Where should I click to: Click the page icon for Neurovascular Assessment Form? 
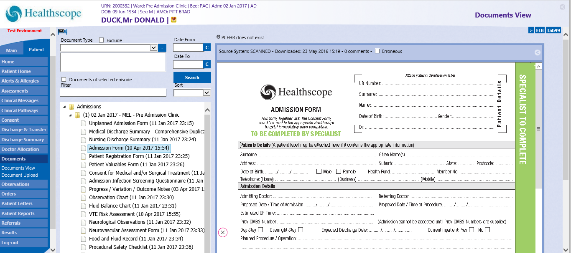click(x=83, y=230)
